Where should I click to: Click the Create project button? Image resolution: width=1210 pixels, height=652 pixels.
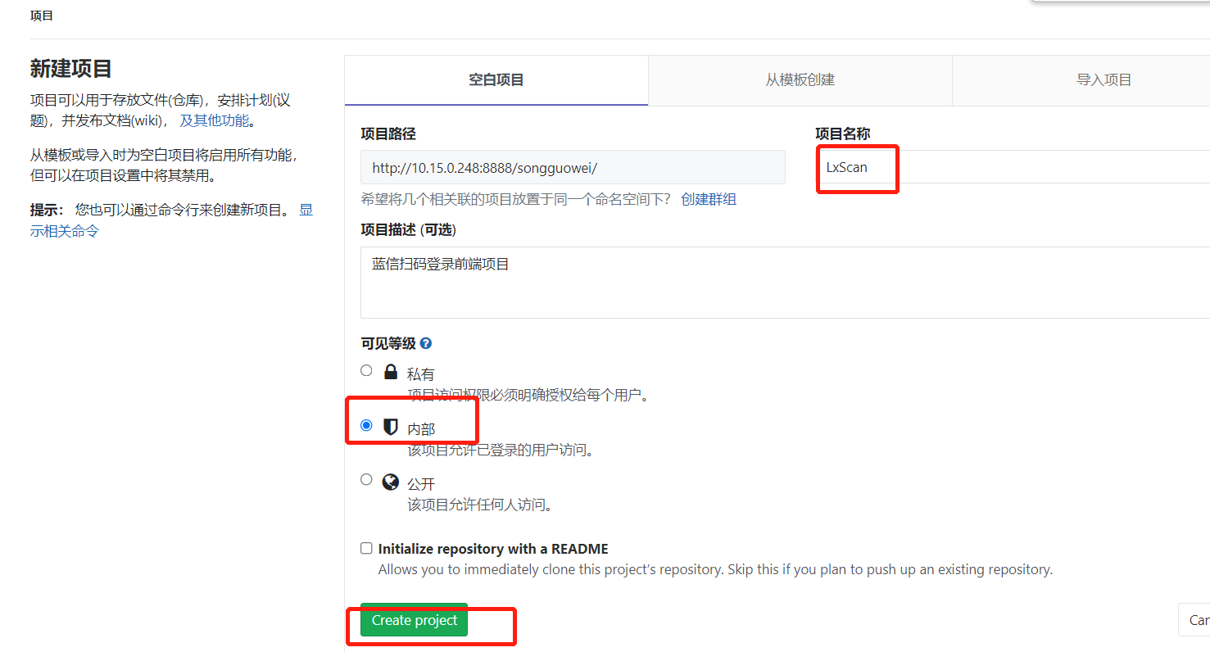pos(415,620)
